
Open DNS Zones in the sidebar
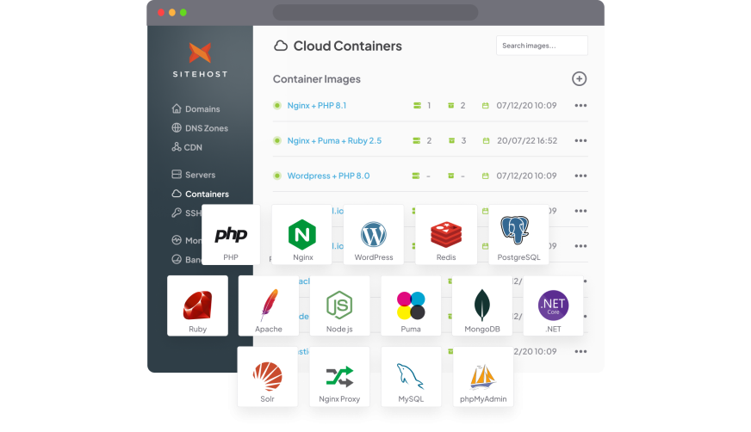click(x=206, y=128)
